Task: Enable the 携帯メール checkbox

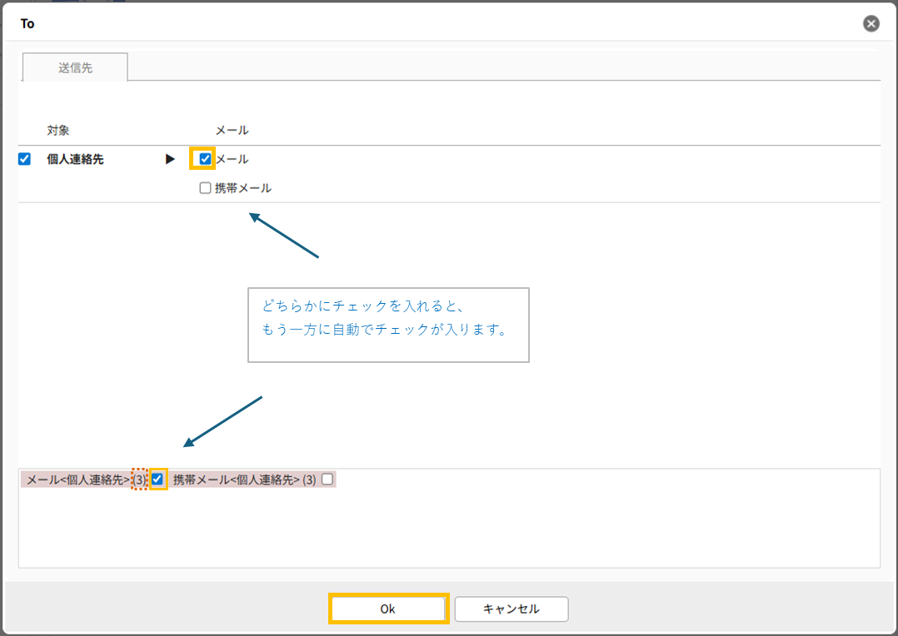Action: point(205,188)
